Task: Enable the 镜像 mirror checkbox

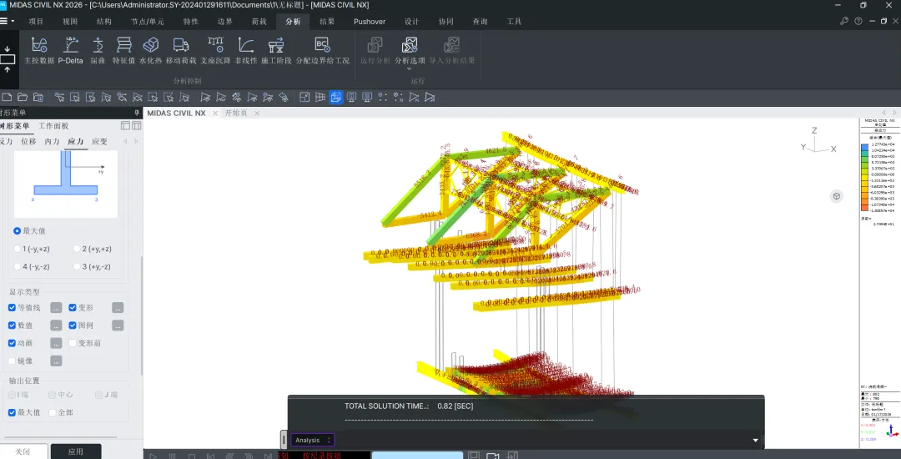Action: (x=12, y=361)
